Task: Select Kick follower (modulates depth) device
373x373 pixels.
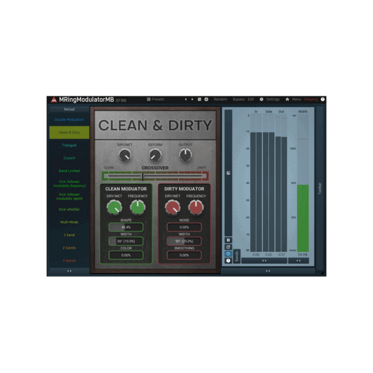Action: (x=69, y=196)
